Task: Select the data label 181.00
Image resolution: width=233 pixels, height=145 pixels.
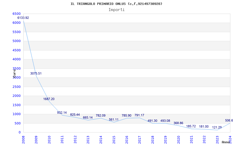Action: tap(204, 127)
